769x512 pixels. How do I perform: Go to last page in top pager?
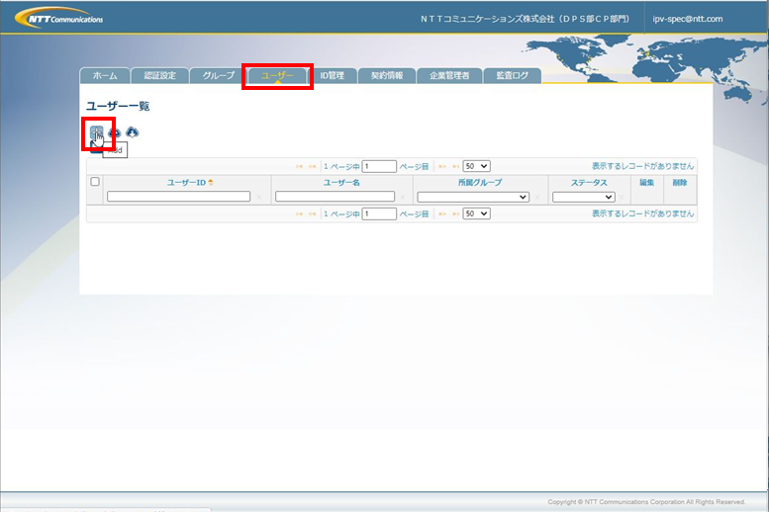point(455,167)
